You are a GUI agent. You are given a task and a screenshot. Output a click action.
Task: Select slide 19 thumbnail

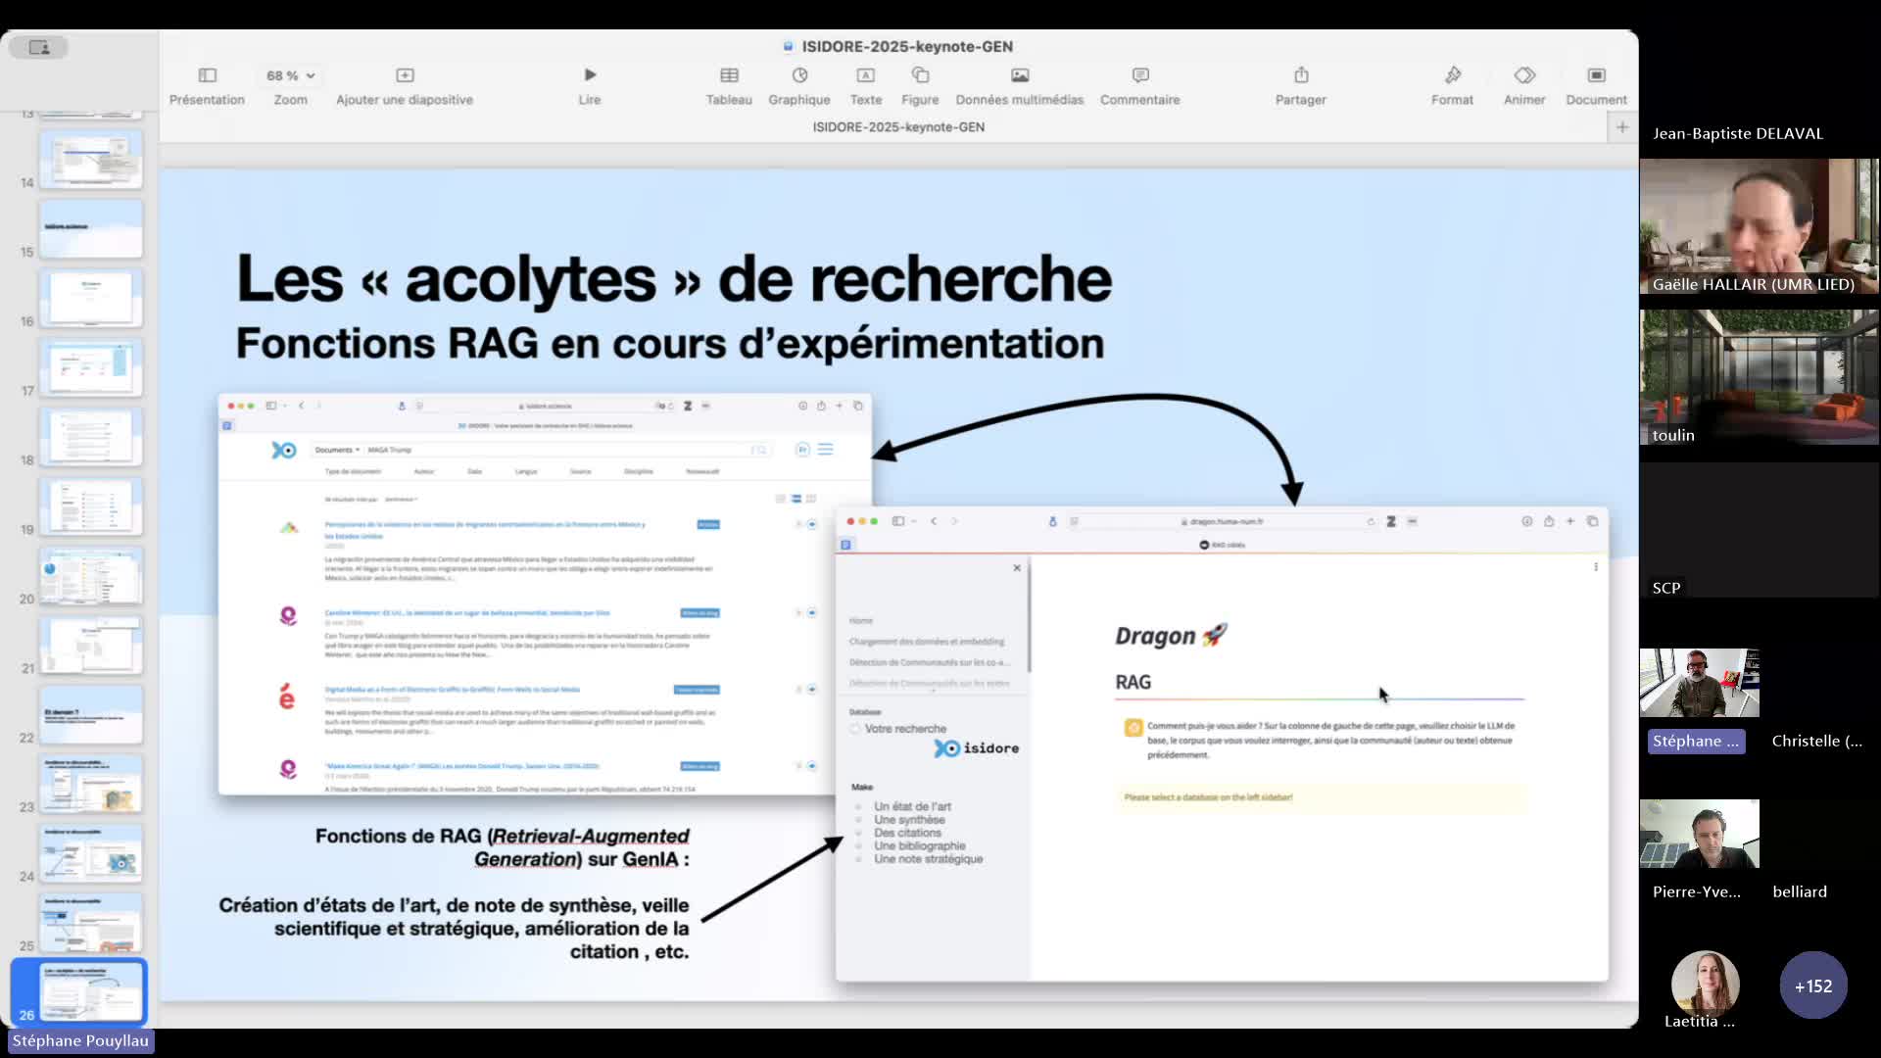(91, 506)
